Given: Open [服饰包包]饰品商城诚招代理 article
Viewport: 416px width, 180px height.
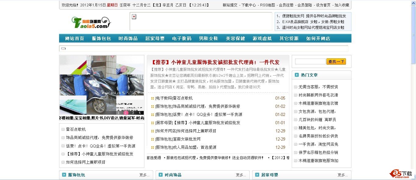Looking at the screenshot, I should [x=198, y=106].
